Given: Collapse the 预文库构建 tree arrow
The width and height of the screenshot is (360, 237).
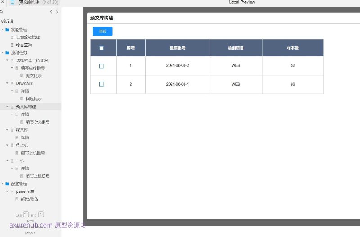Looking at the screenshot, I should pos(7,107).
